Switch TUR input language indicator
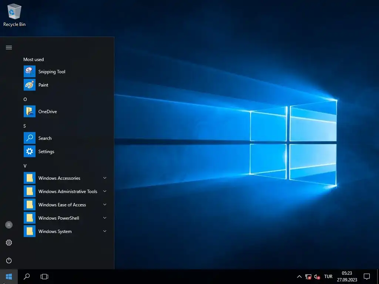The width and height of the screenshot is (379, 284). click(328, 277)
